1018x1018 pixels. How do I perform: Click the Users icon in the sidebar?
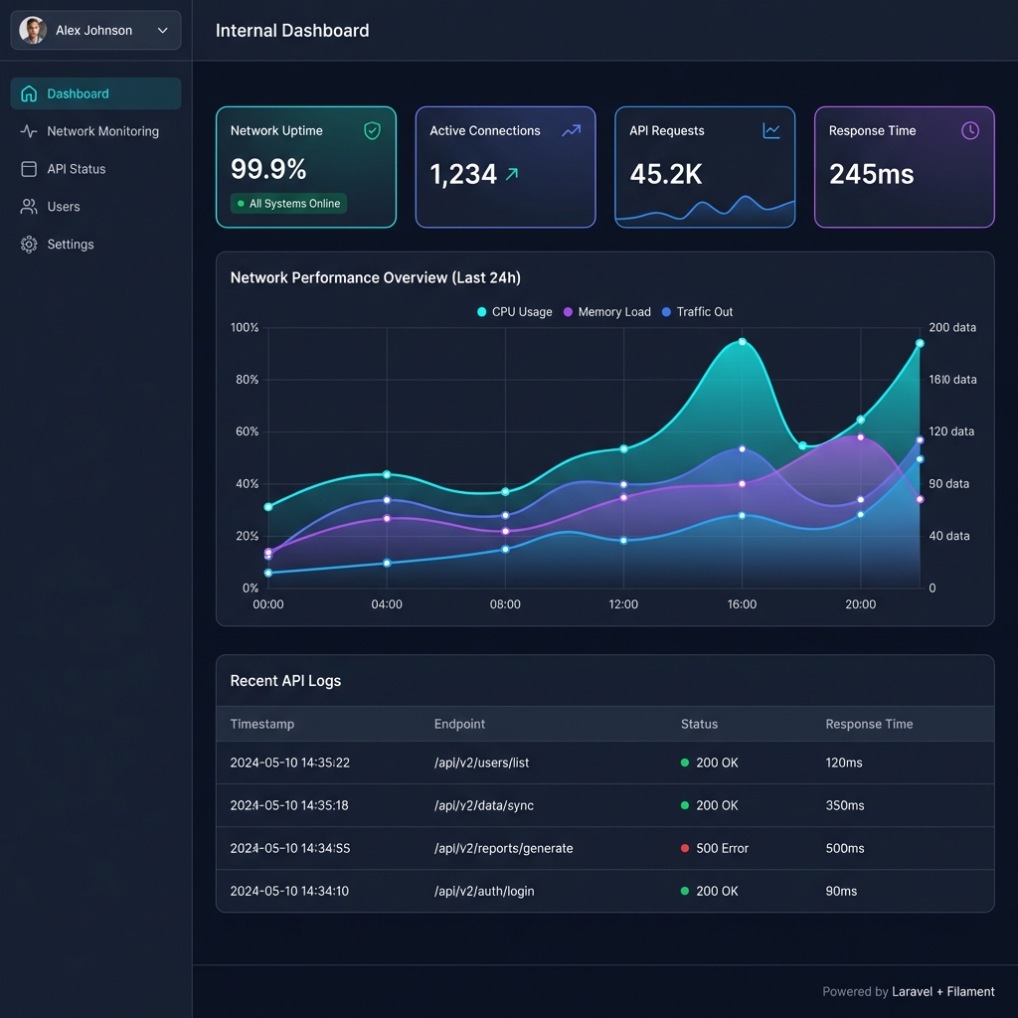tap(27, 206)
